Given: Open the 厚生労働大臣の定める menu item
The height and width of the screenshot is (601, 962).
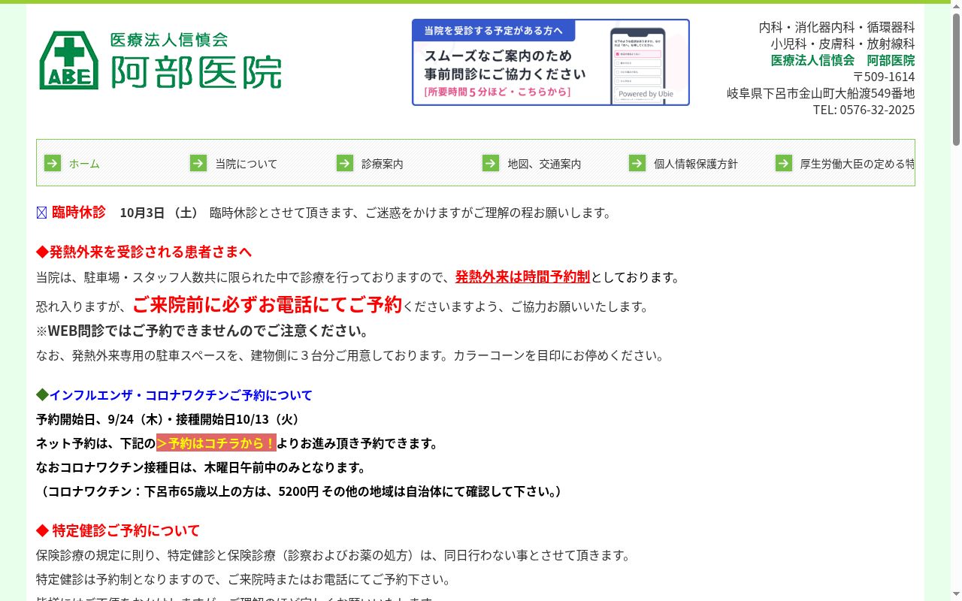Looking at the screenshot, I should (x=858, y=164).
